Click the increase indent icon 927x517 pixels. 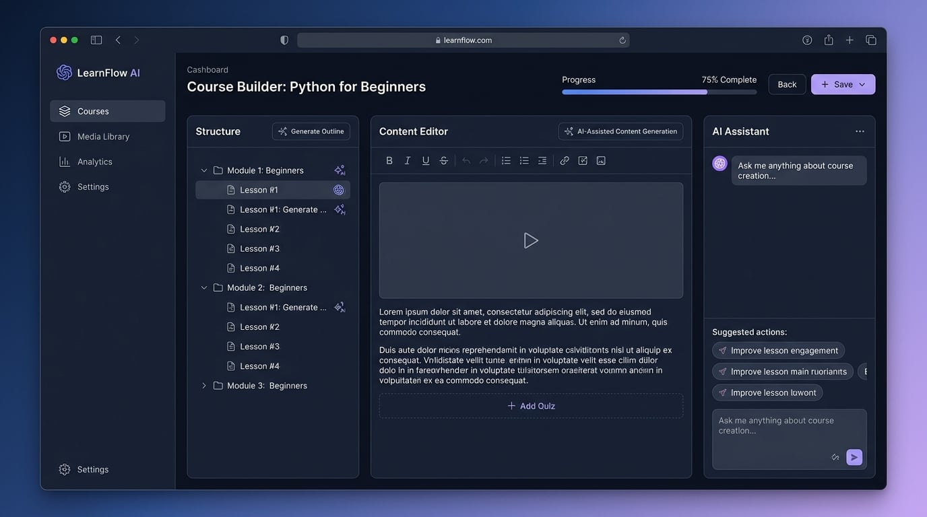pyautogui.click(x=542, y=161)
